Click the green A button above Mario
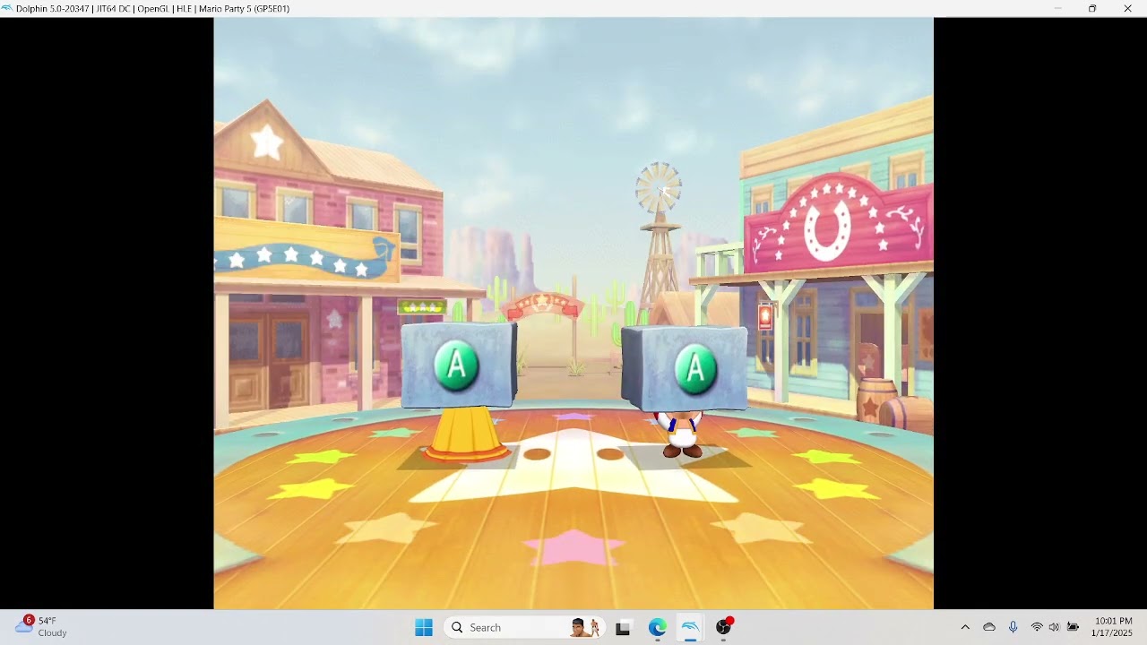 pos(696,368)
